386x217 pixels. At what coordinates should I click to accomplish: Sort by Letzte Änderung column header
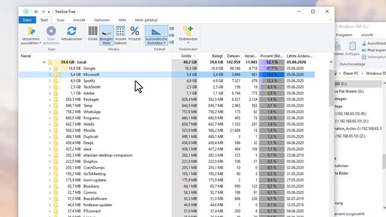tap(300, 56)
